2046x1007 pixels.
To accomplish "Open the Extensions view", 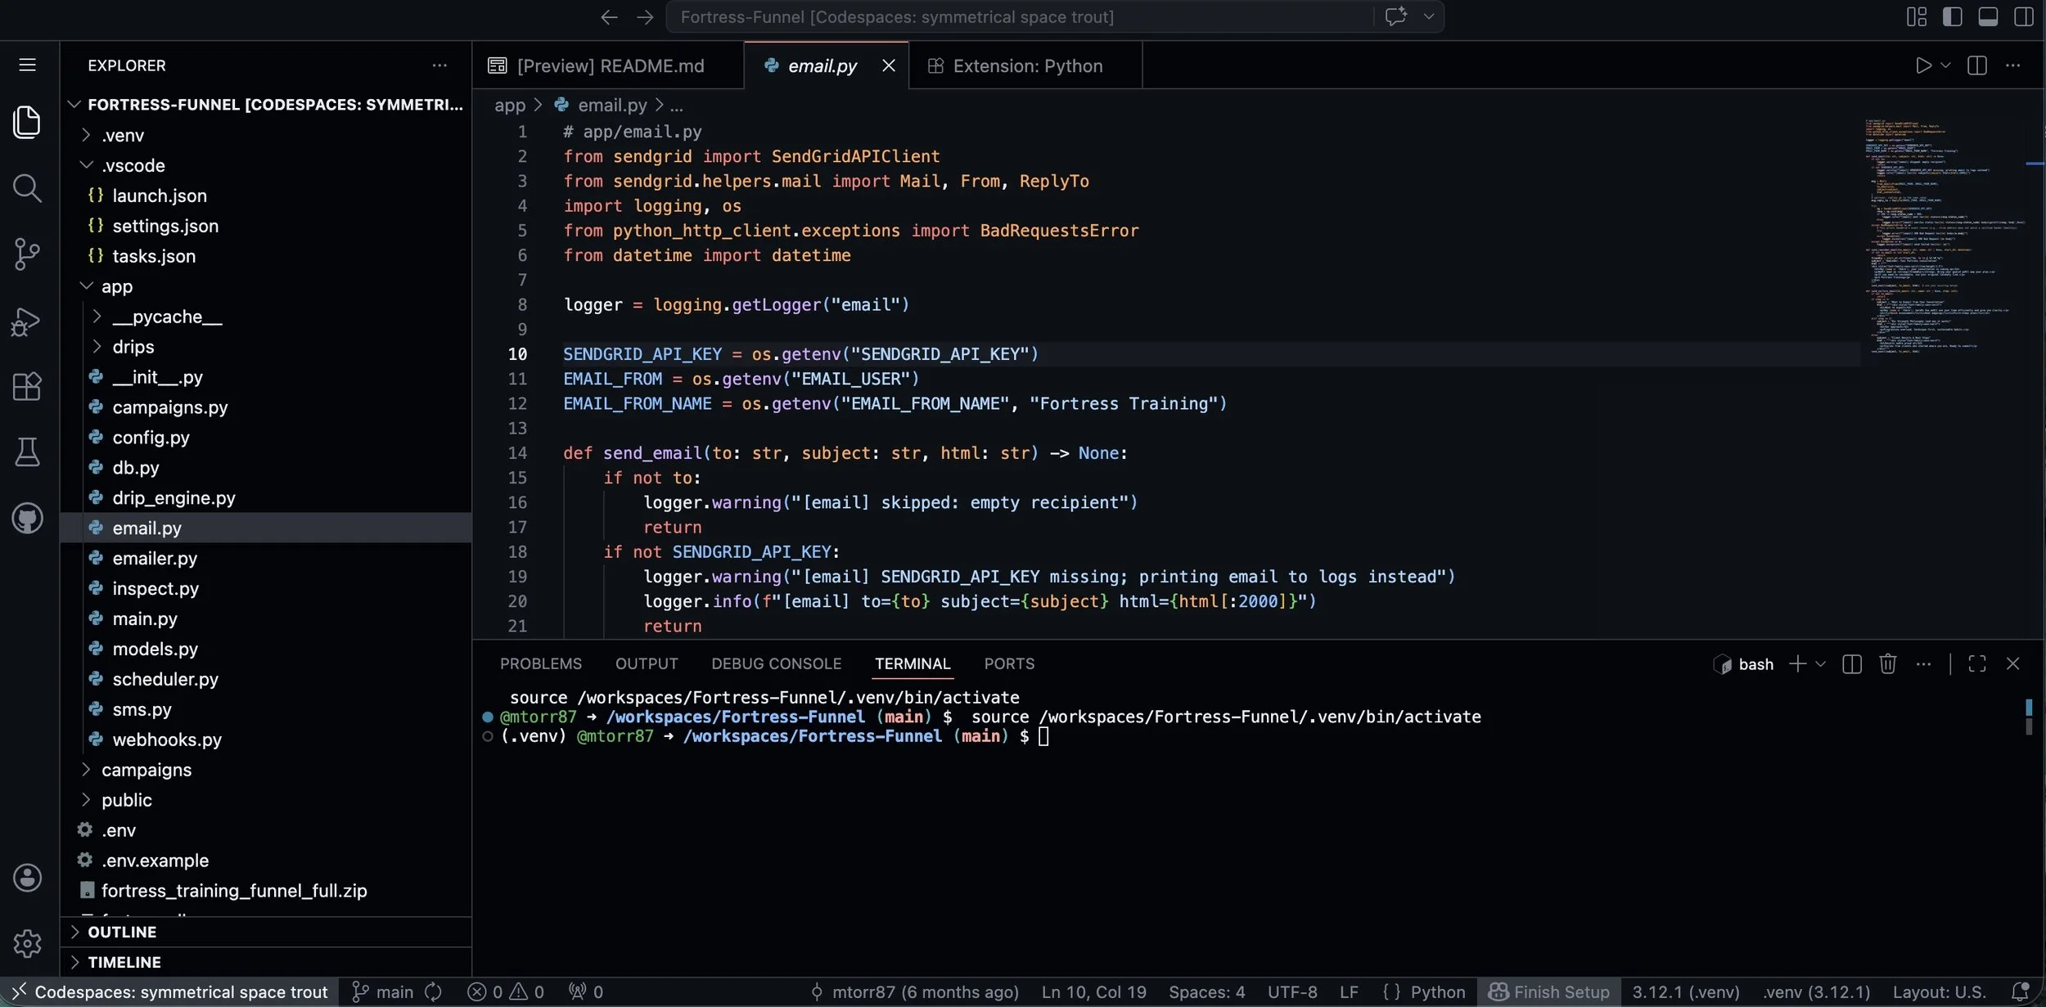I will (x=27, y=385).
